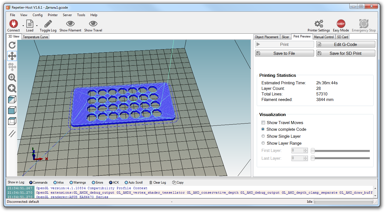Viewport: 385px width, 212px height.
Task: Click the Last Layer slider handle
Action: pyautogui.click(x=313, y=158)
